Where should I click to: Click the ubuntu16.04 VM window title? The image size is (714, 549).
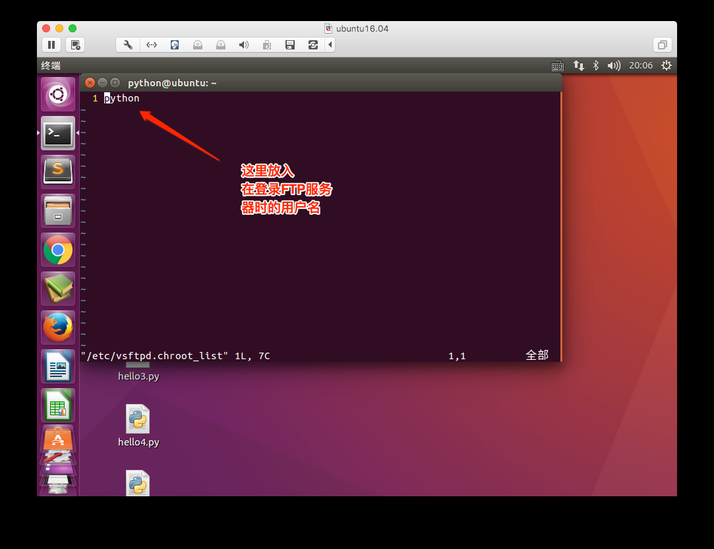[363, 29]
